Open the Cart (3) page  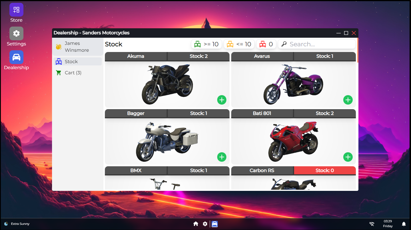click(73, 73)
